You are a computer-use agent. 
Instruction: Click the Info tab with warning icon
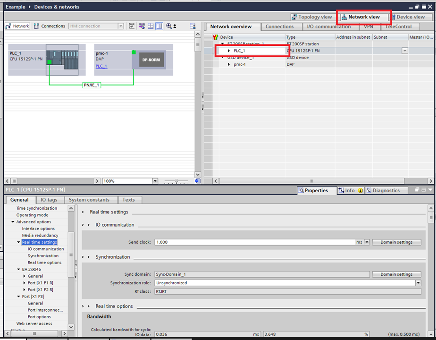[x=348, y=190]
